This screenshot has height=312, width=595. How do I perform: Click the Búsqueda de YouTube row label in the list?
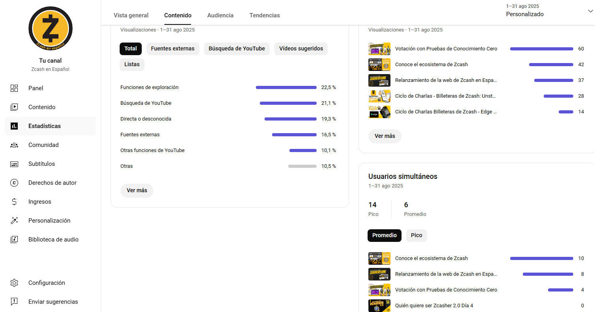[146, 103]
